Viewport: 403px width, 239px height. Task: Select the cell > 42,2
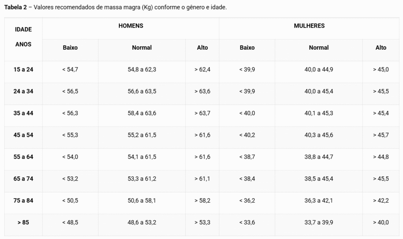coord(381,201)
